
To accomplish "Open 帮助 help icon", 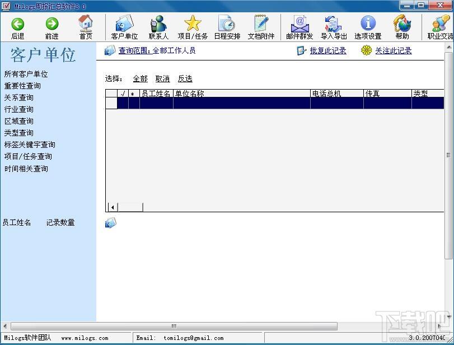I will [x=402, y=23].
